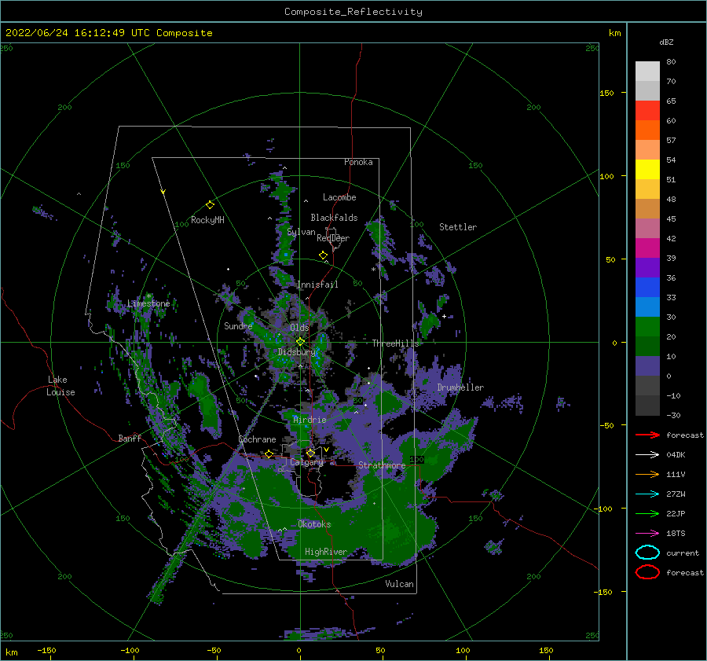Pick the purple 36-39 dBZ swatch
This screenshot has height=661, width=707.
647,268
